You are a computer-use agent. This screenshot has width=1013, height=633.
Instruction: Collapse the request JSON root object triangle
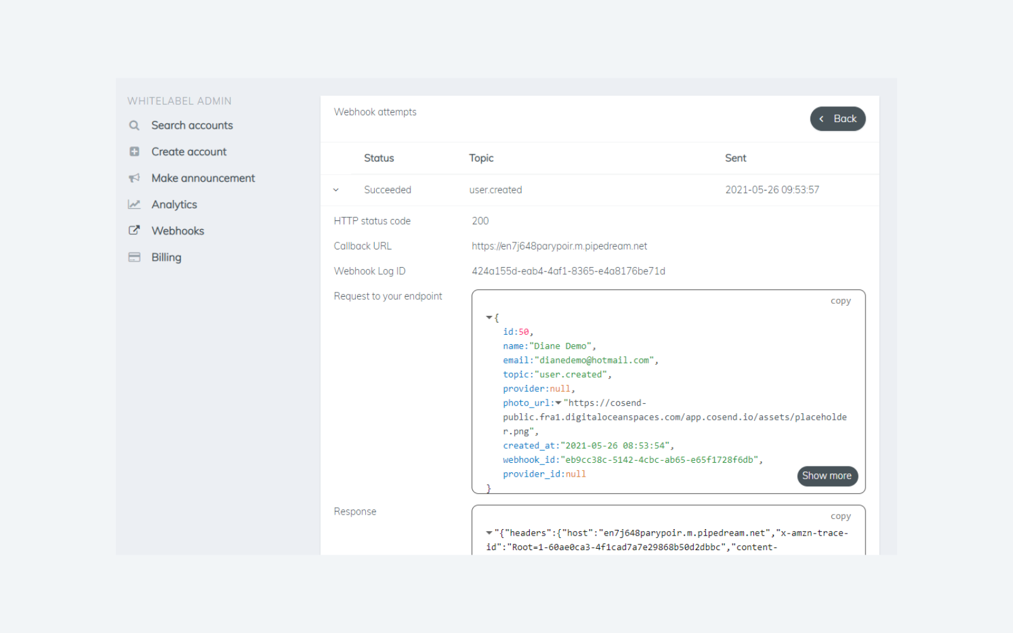pyautogui.click(x=488, y=316)
